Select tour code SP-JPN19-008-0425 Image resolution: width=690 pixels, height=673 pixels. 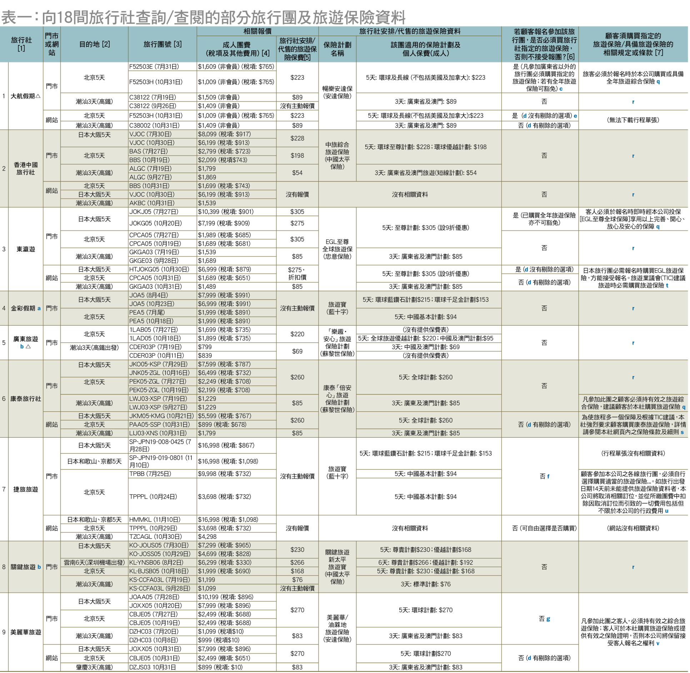coord(160,446)
